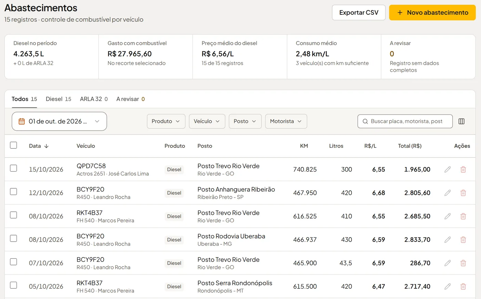The height and width of the screenshot is (299, 481).
Task: Delete the 07/10/2026 refuel record
Action: click(x=463, y=263)
